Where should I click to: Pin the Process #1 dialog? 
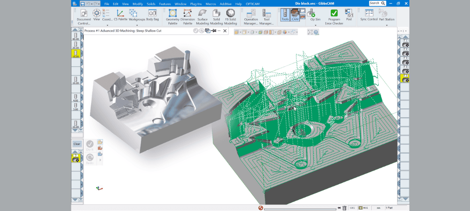(x=214, y=31)
